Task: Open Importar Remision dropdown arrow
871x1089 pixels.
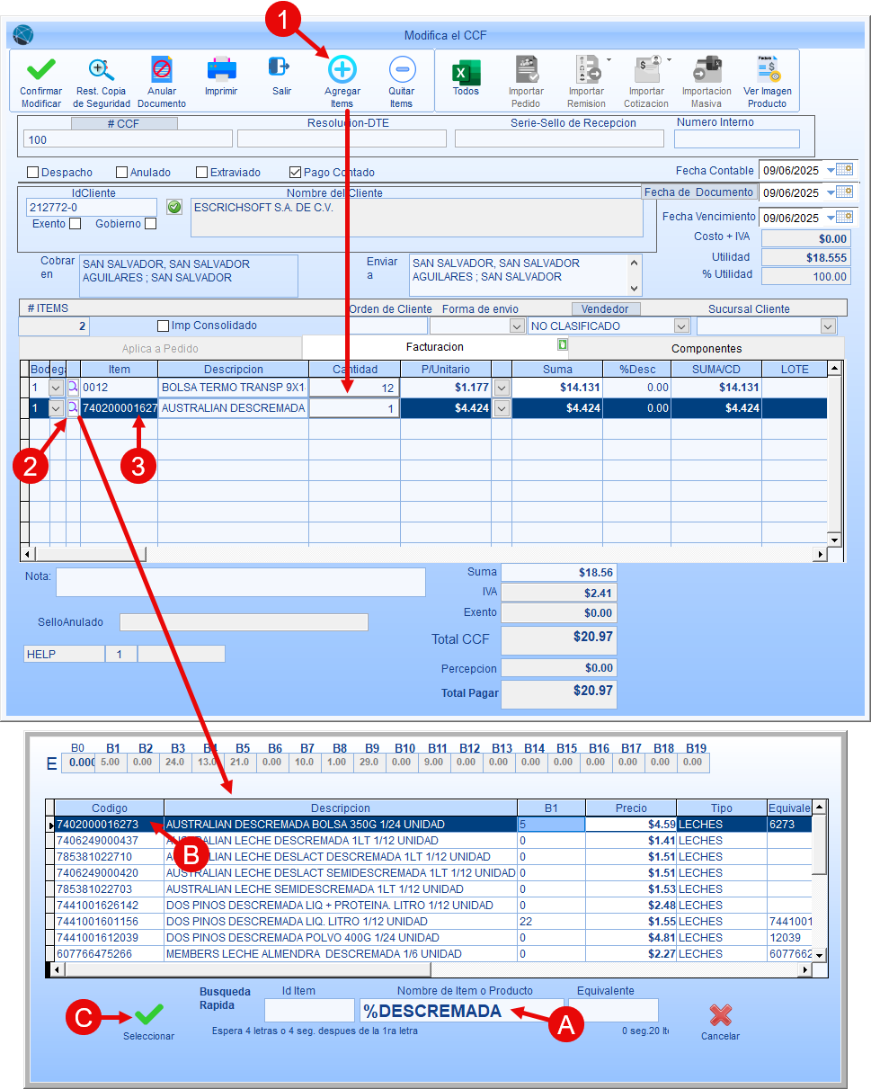Action: 609,60
